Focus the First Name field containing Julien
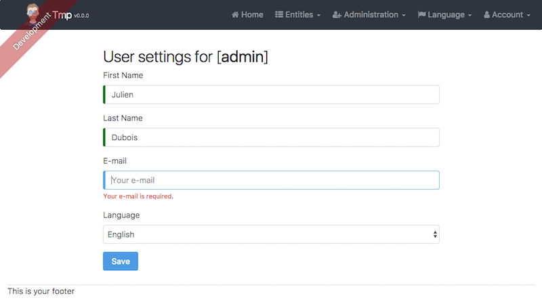 click(x=271, y=95)
